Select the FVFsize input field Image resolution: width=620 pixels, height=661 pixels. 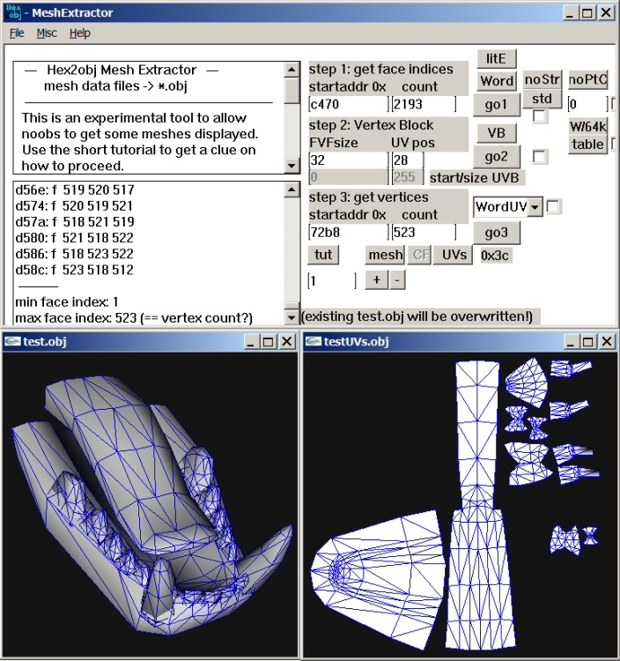[x=347, y=160]
